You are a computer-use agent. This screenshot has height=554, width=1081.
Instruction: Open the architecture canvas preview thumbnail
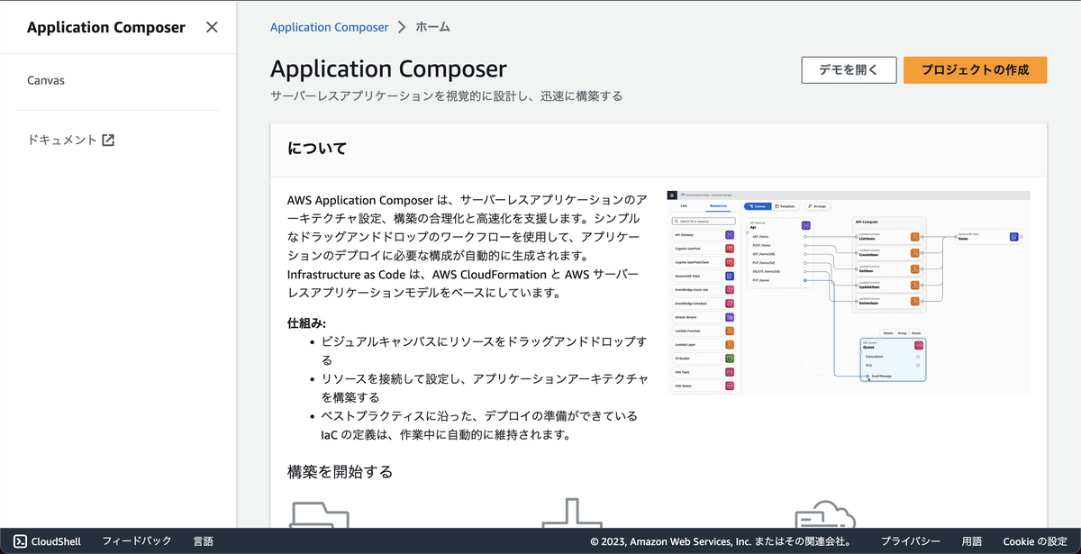pyautogui.click(x=848, y=292)
